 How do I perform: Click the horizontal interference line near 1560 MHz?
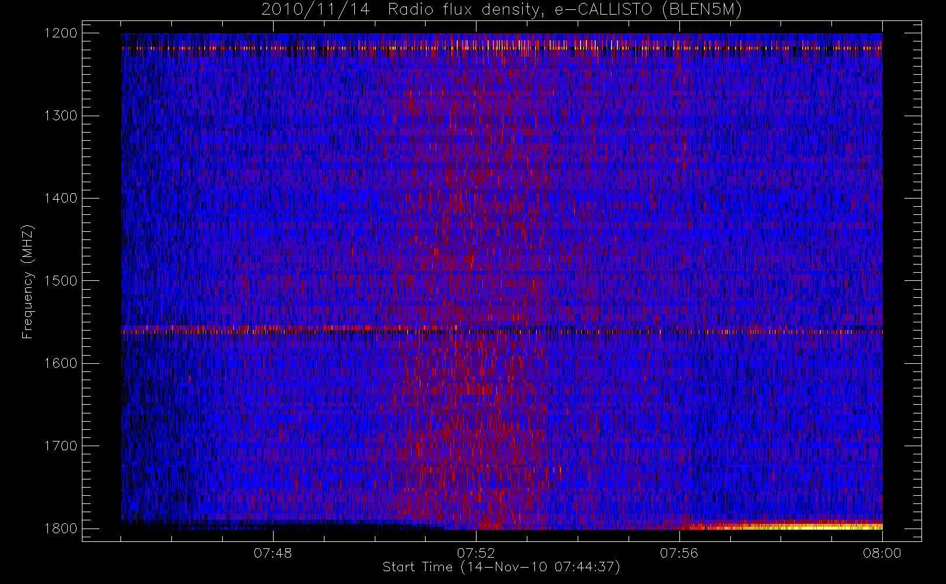point(502,331)
